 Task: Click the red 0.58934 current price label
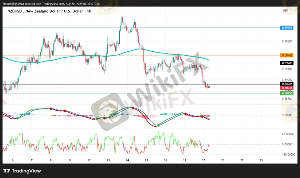pyautogui.click(x=286, y=88)
